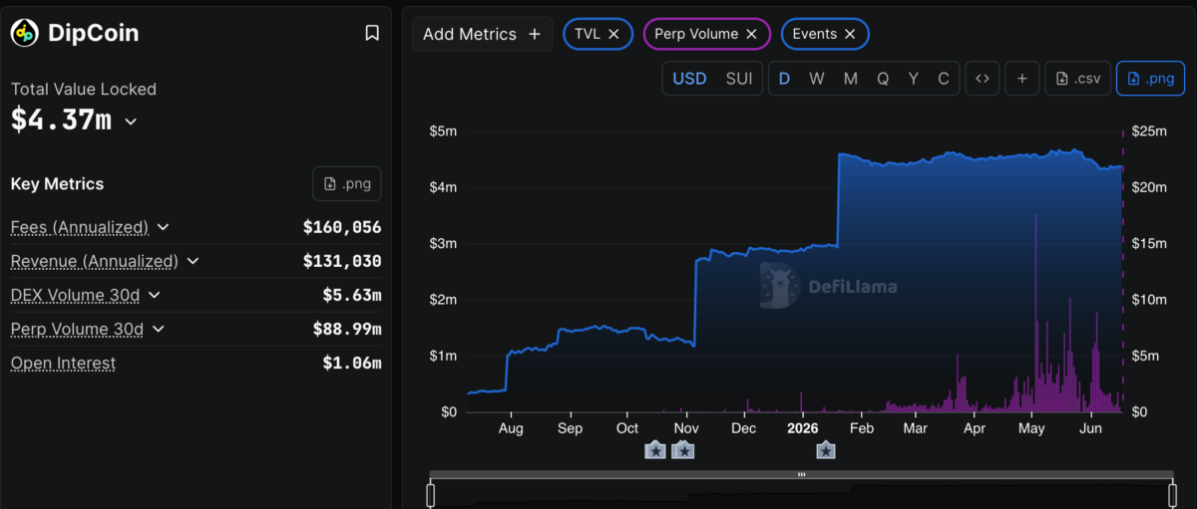Click the event star marker at November
The image size is (1197, 509).
pos(684,450)
